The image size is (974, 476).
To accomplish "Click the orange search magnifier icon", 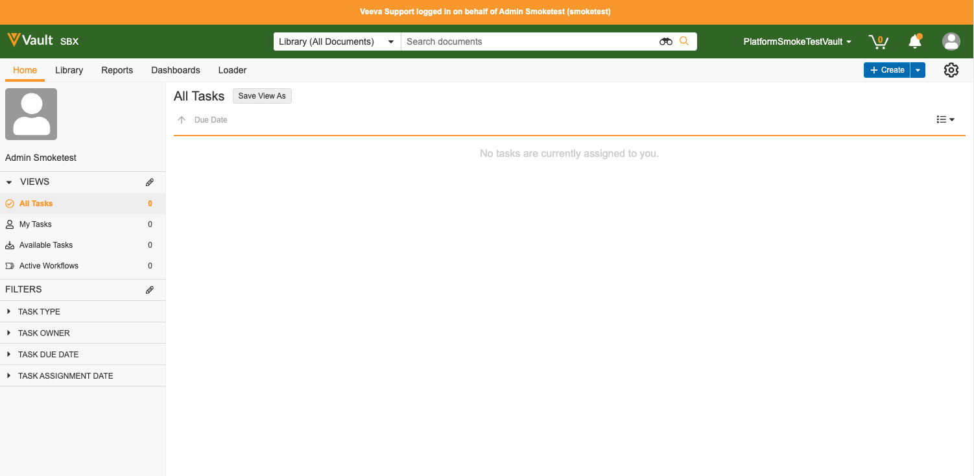I will (684, 41).
